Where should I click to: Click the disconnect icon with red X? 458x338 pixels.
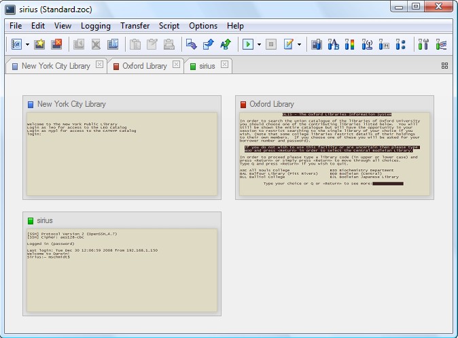tap(56, 44)
